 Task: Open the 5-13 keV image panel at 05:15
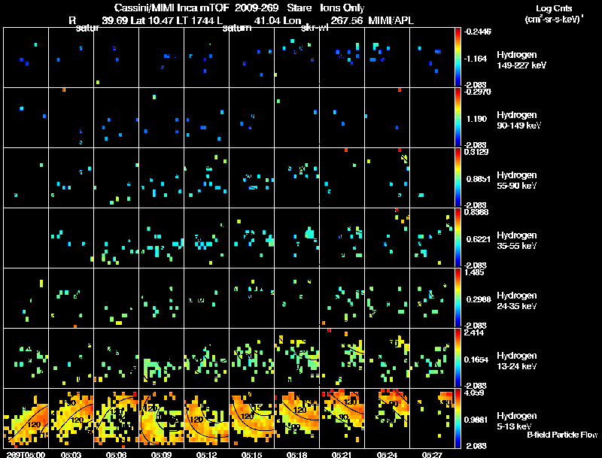(x=251, y=418)
